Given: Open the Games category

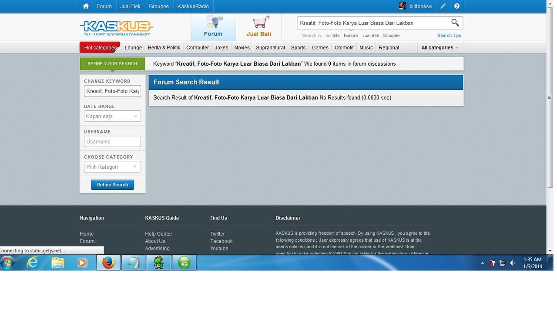Looking at the screenshot, I should point(320,47).
